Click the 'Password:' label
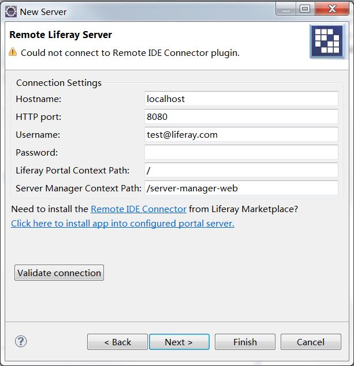The height and width of the screenshot is (366, 354). tap(37, 152)
